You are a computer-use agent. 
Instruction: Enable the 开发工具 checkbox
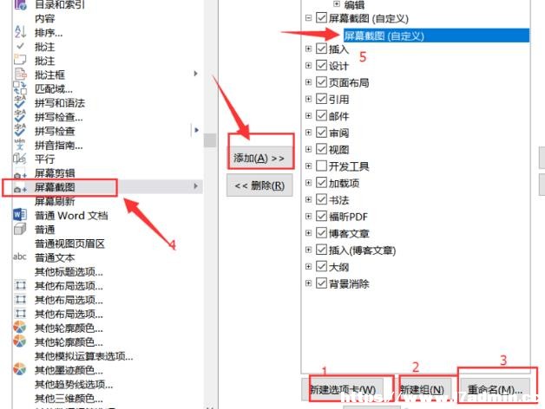321,166
